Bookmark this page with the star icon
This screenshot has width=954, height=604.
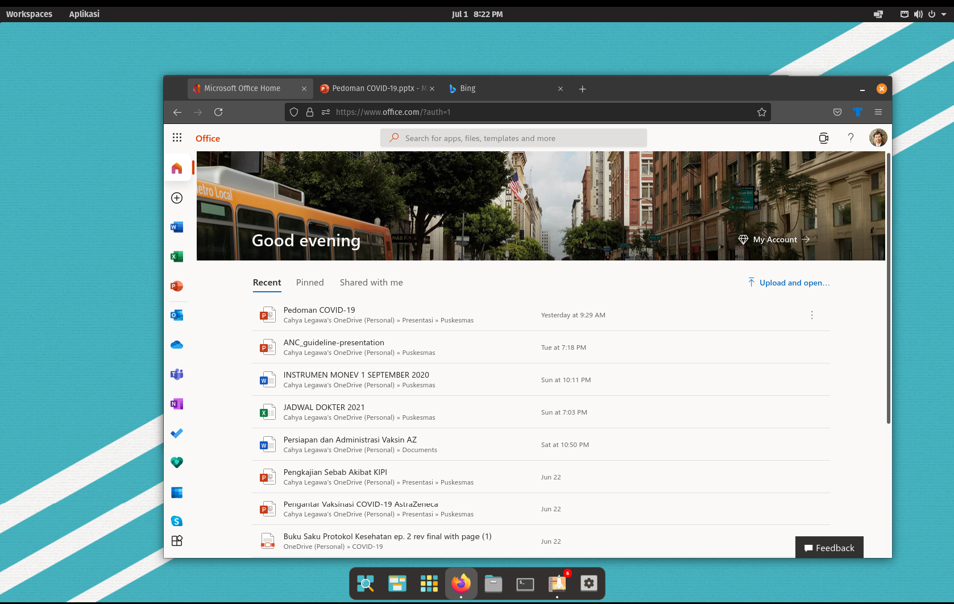click(x=762, y=112)
